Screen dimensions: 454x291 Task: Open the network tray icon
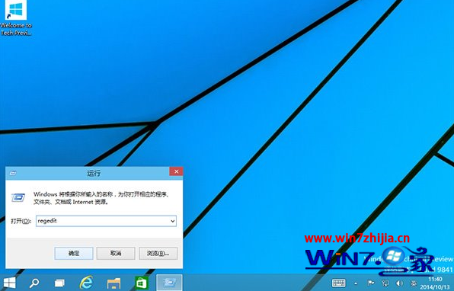point(385,283)
